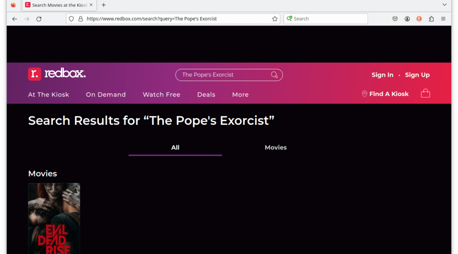Expand the list all tabs chevron
This screenshot has width=458, height=254.
click(444, 5)
